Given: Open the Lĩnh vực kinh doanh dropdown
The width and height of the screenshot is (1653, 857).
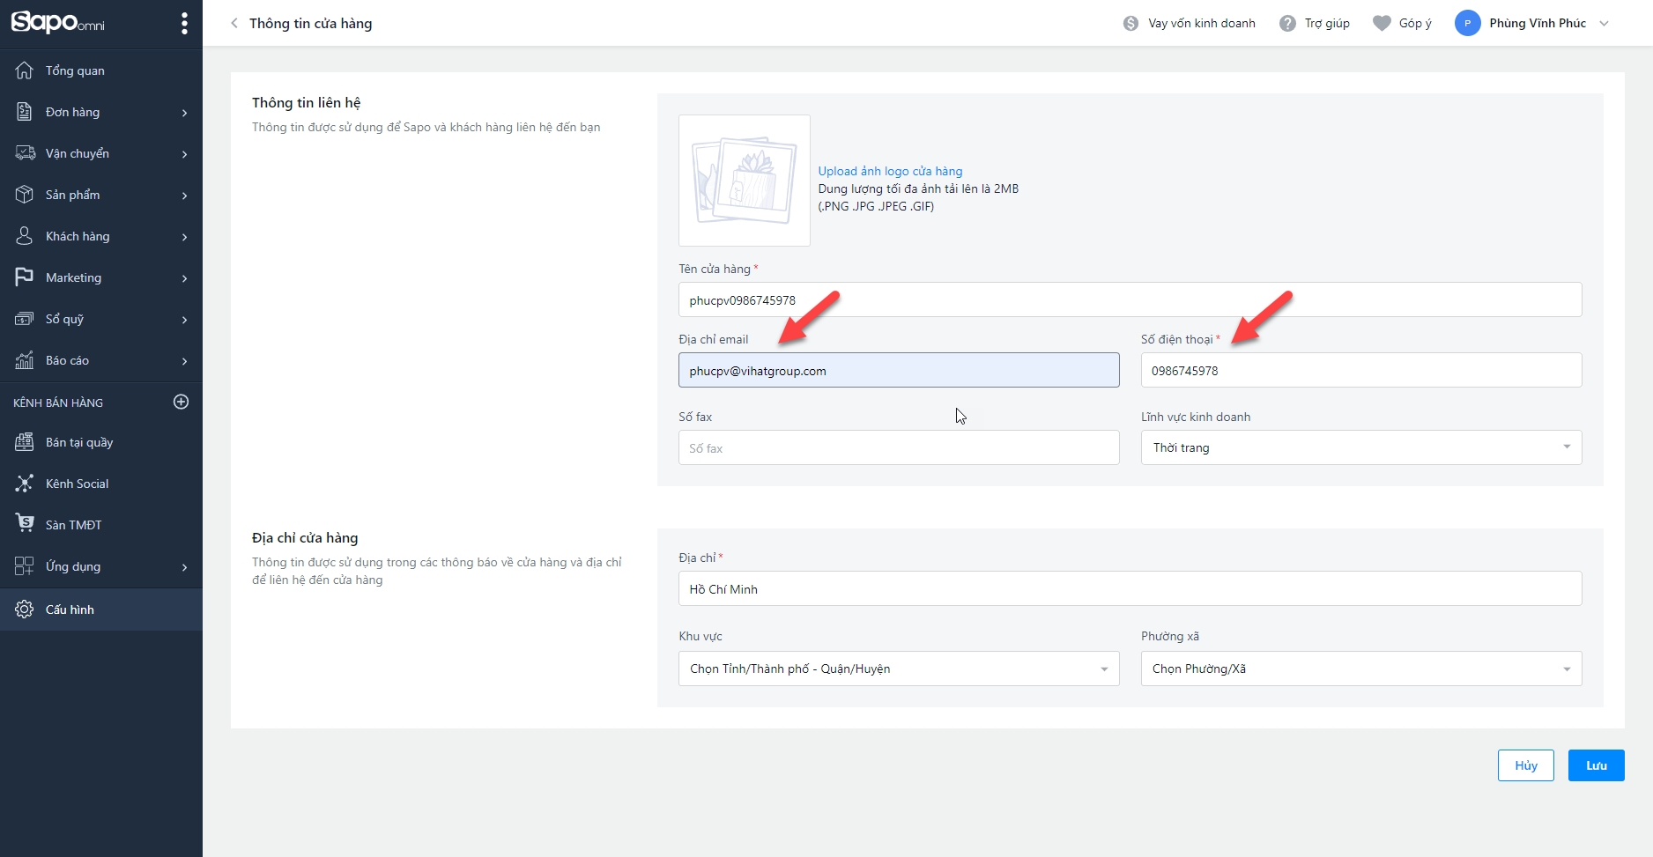Looking at the screenshot, I should click(x=1360, y=447).
